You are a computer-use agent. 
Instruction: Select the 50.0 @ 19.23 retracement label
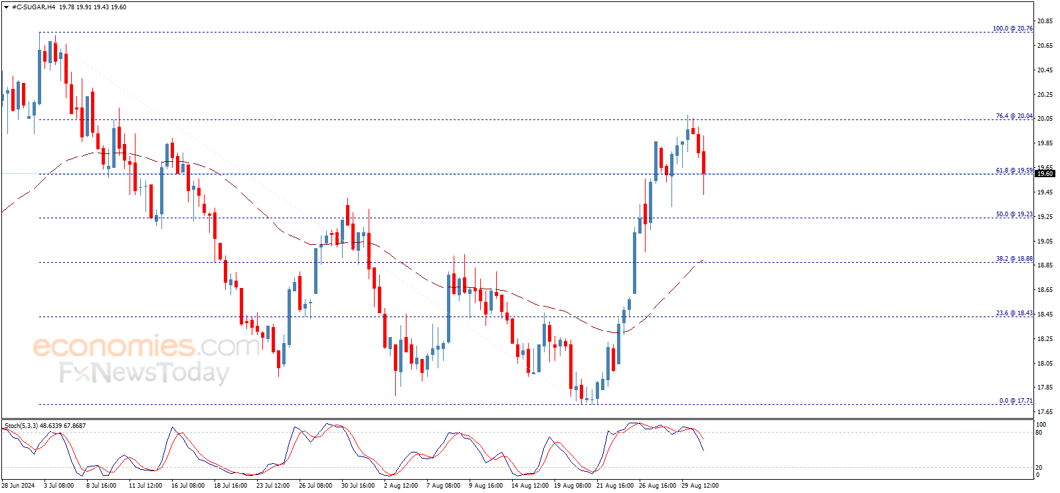pos(1014,214)
